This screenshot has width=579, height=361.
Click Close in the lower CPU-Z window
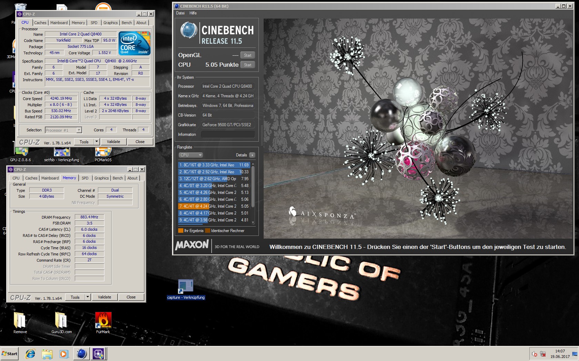coord(131,297)
